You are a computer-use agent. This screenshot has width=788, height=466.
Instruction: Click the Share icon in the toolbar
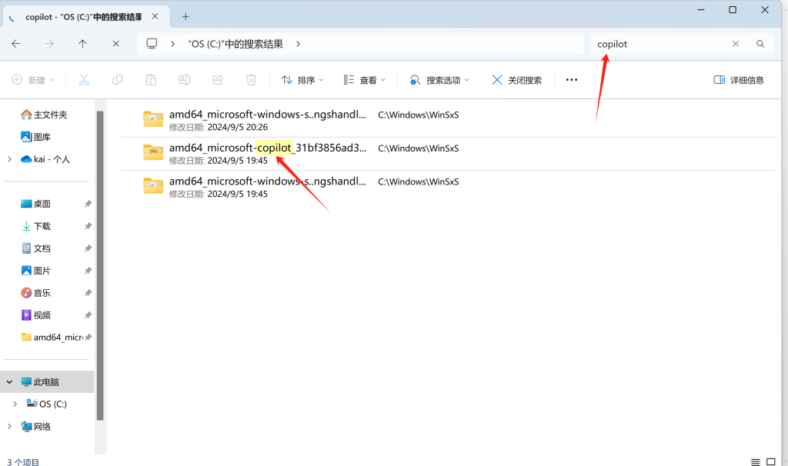tap(218, 79)
